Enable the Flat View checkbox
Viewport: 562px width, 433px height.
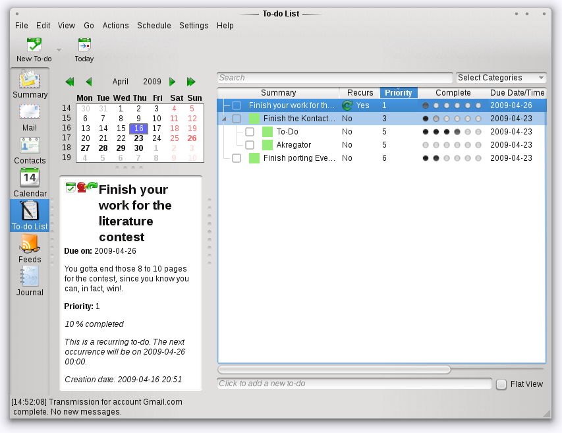pyautogui.click(x=501, y=384)
